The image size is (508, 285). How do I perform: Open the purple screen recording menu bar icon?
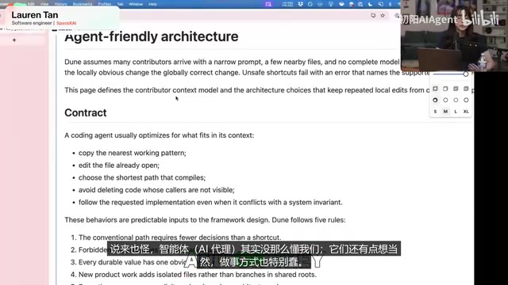(x=268, y=4)
